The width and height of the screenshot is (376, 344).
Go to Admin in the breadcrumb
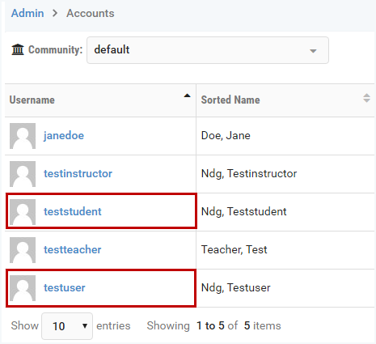pos(27,13)
